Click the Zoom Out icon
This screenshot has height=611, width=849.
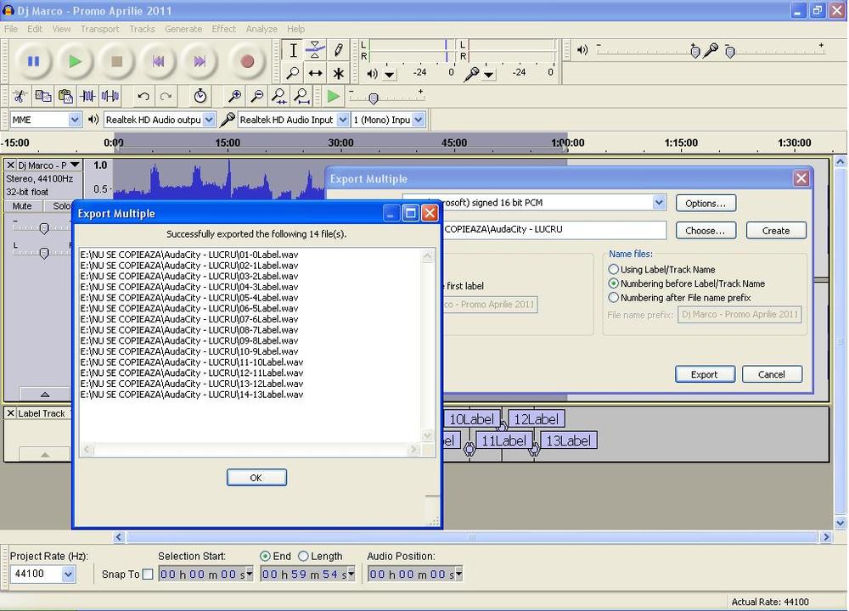click(256, 97)
